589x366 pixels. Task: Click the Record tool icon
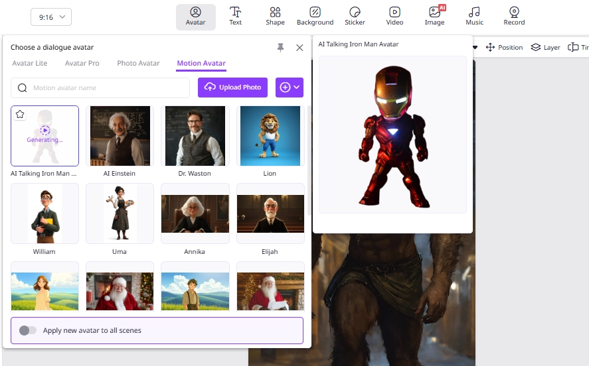pyautogui.click(x=514, y=16)
